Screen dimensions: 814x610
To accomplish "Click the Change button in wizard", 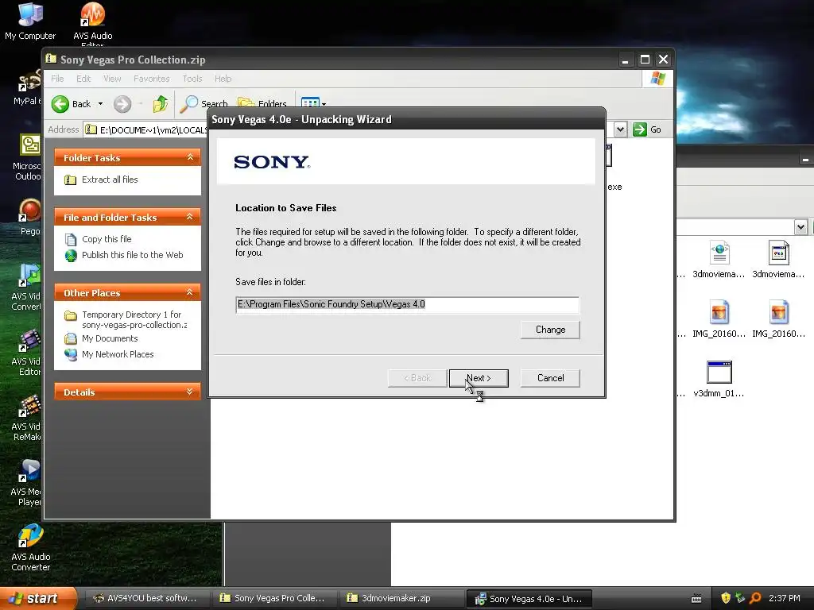I will pos(550,330).
